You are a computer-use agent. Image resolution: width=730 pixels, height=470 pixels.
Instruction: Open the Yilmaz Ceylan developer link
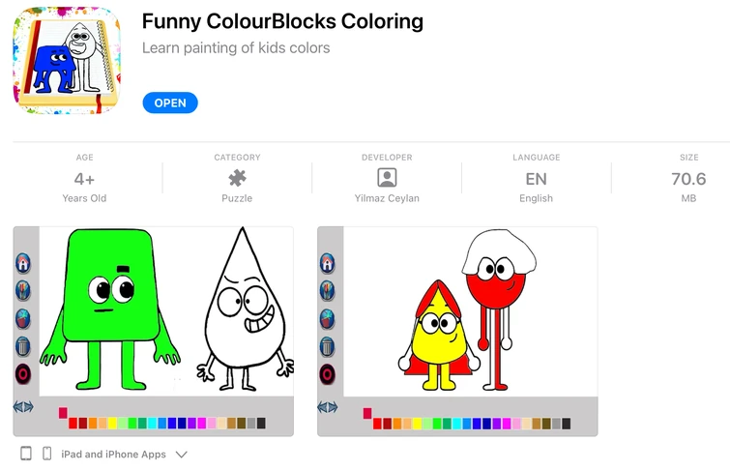click(387, 198)
